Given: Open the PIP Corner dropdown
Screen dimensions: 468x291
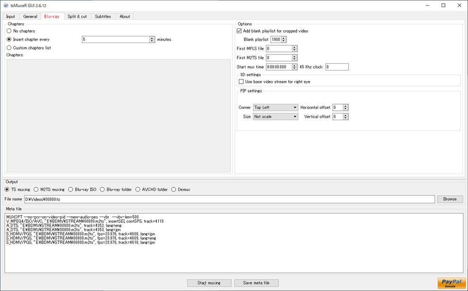Looking at the screenshot, I should (275, 107).
